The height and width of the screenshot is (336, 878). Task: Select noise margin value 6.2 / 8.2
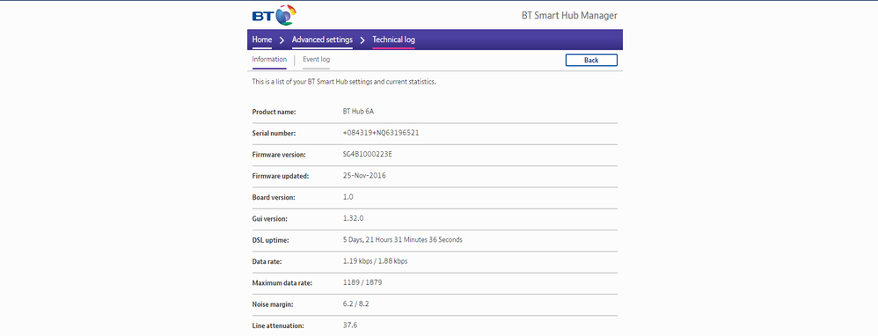(356, 303)
